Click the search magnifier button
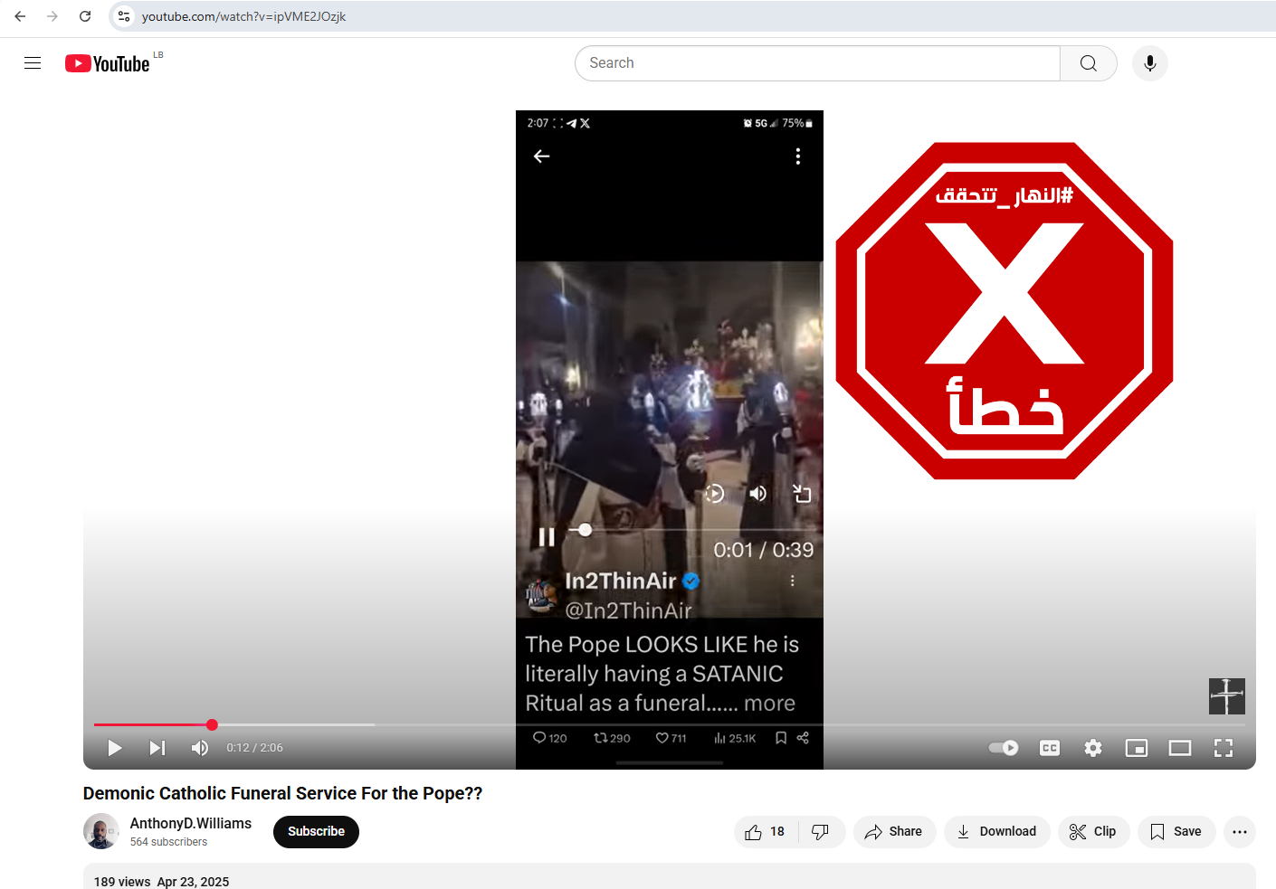This screenshot has width=1276, height=889. click(x=1088, y=63)
